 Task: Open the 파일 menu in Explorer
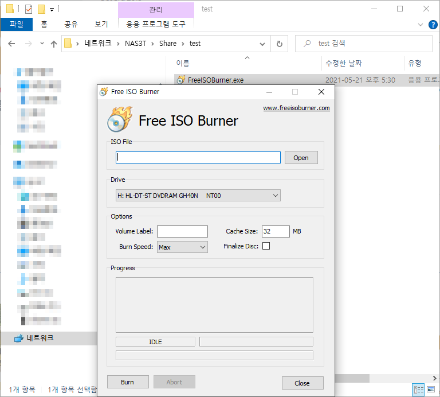[17, 24]
